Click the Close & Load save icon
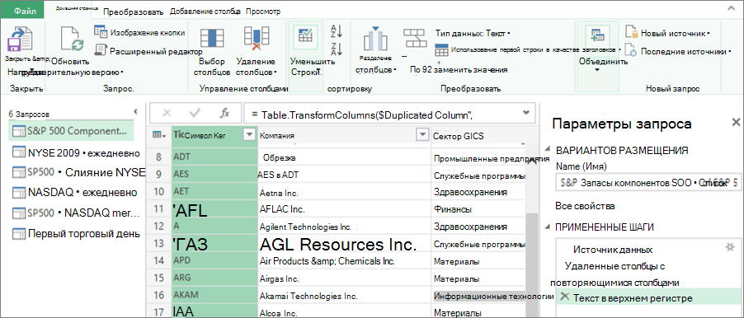Viewport: 744px width, 318px height. tap(20, 40)
